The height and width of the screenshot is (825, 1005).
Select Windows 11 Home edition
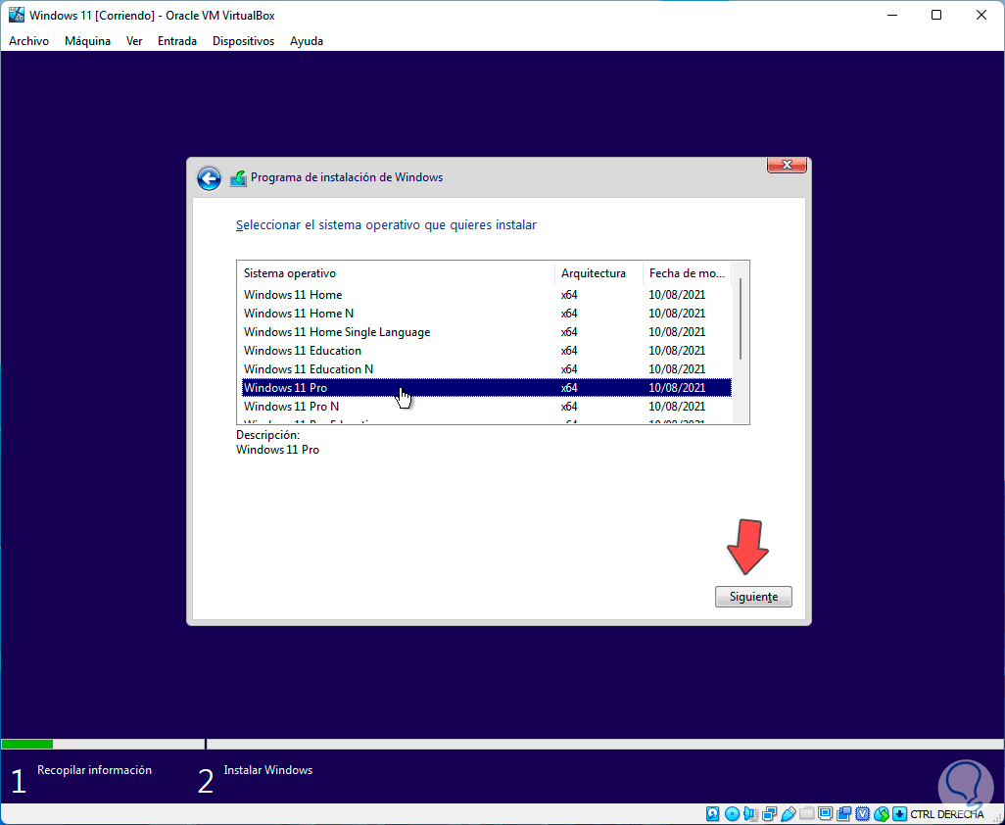click(487, 295)
